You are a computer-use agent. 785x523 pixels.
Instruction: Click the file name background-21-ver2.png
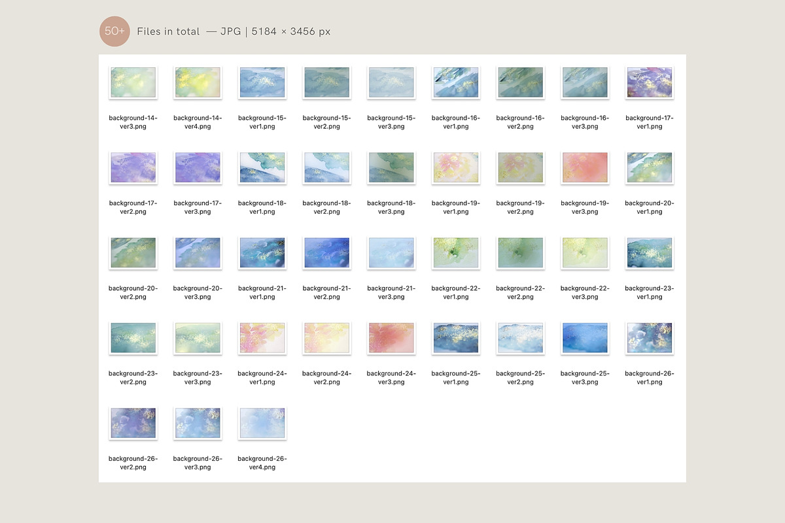coord(327,292)
